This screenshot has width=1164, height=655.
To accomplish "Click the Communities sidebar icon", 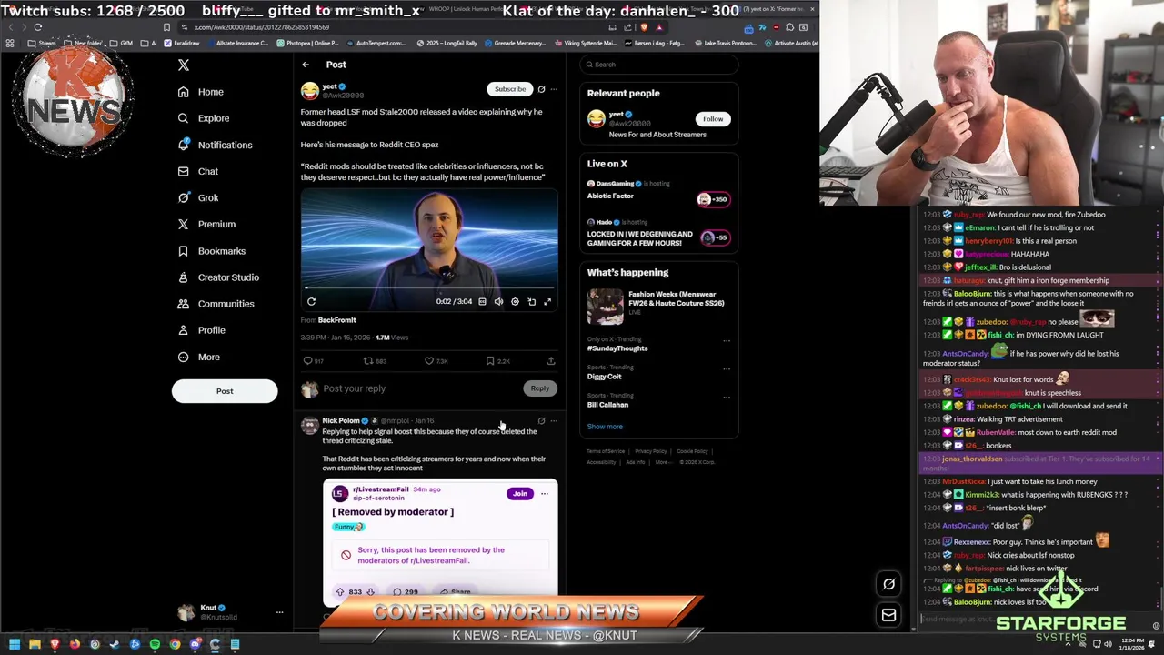I will coord(183,304).
